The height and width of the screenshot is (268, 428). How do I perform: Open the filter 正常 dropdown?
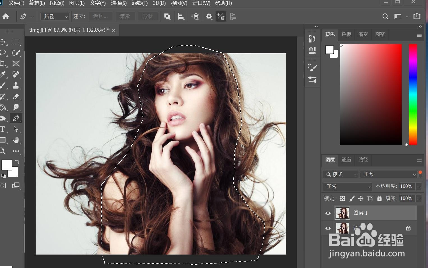(389, 174)
